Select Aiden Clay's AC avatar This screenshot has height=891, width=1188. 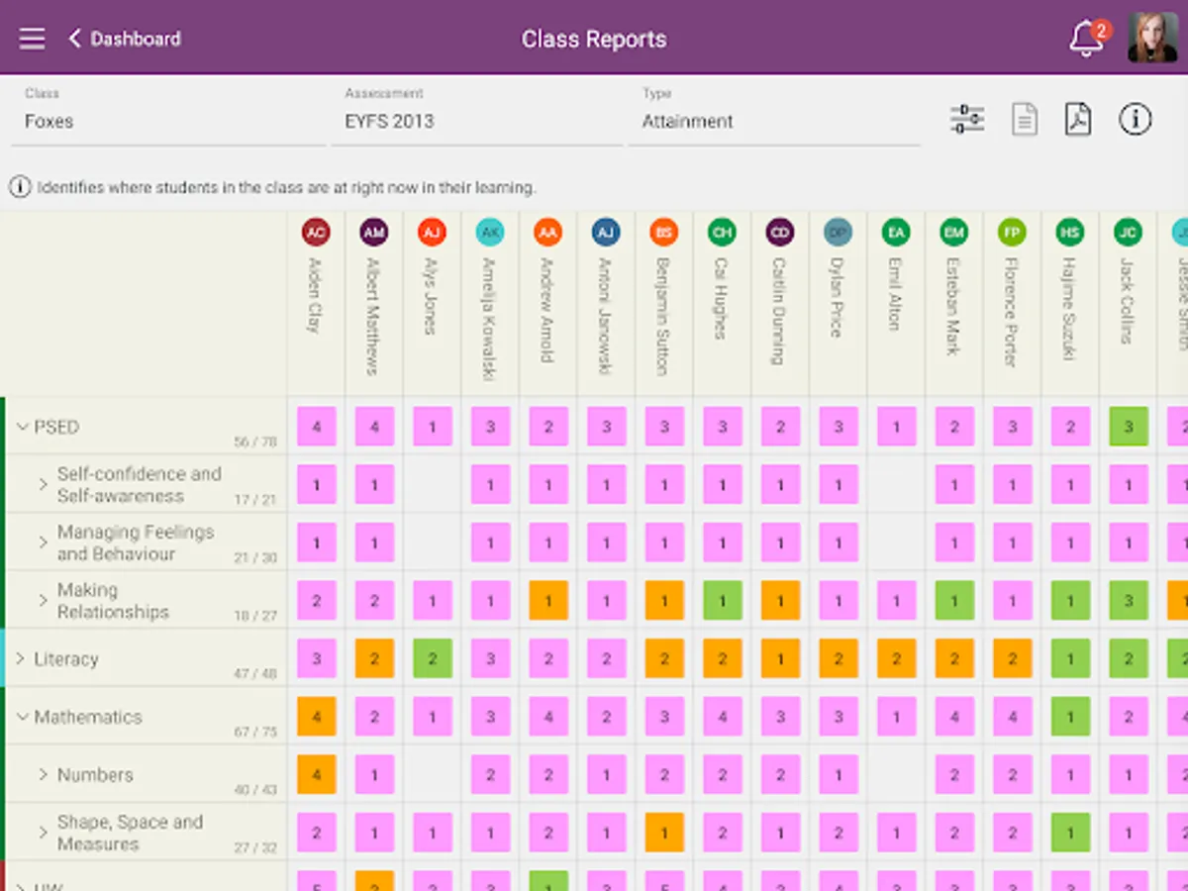316,233
